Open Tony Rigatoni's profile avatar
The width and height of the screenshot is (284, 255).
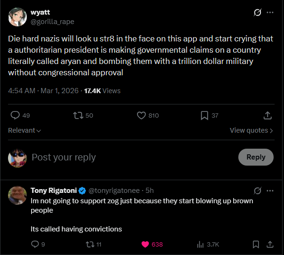[x=17, y=195]
